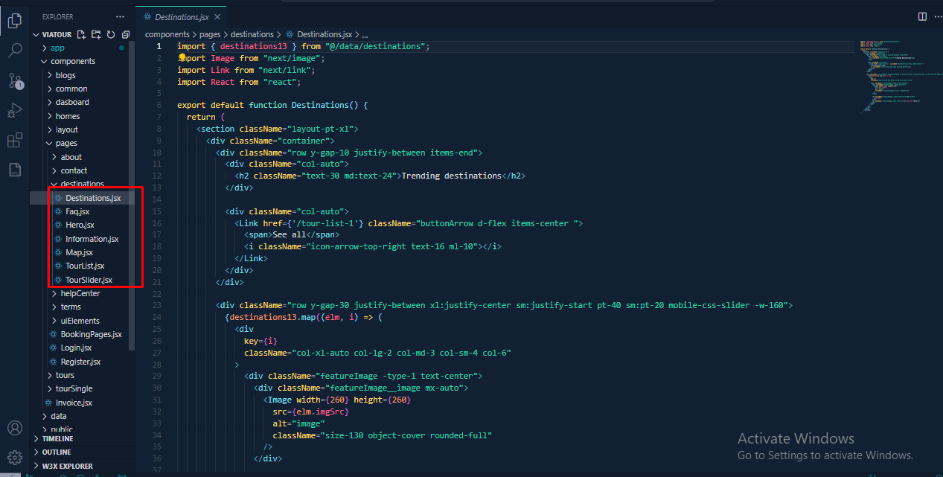The width and height of the screenshot is (943, 477).
Task: Select the Destinations.jsx editor tab
Action: [181, 16]
